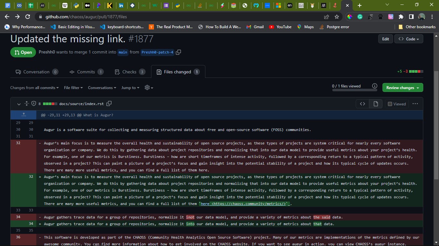Open Chrome profile avatar
The image size is (439, 246).
click(x=421, y=17)
